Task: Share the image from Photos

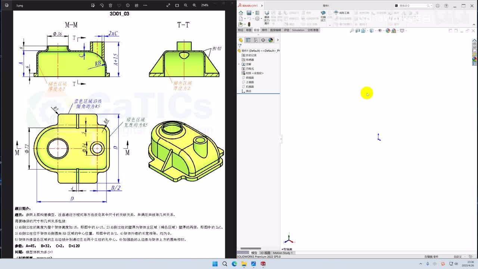Action: (x=137, y=5)
